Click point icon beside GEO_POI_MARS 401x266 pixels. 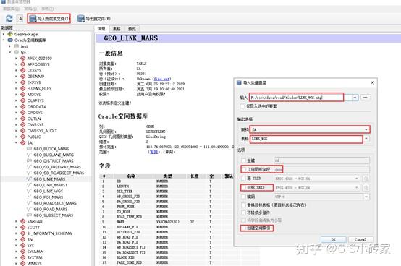click(29, 197)
